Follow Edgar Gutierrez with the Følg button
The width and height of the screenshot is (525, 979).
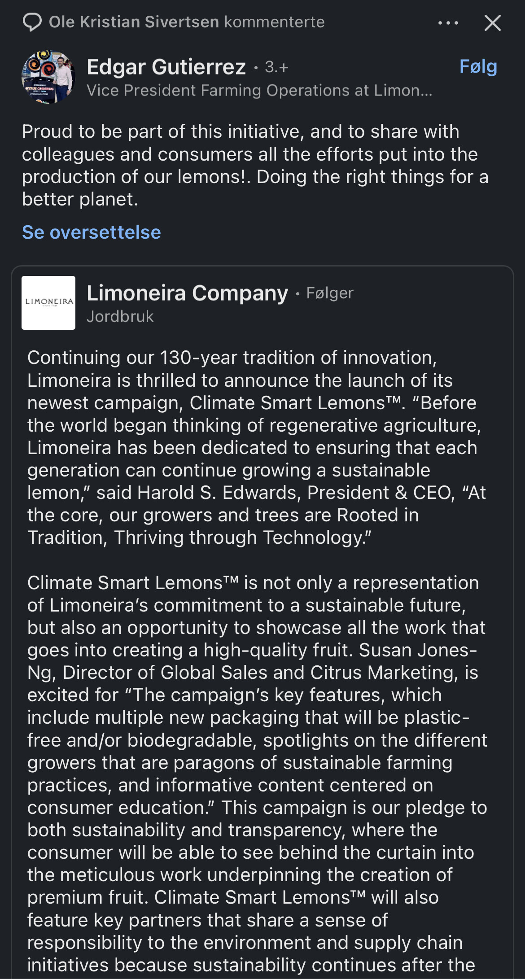(x=478, y=67)
